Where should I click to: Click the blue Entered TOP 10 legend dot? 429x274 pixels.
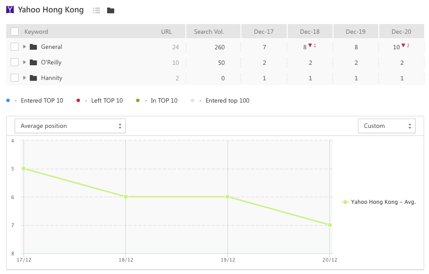pos(8,100)
